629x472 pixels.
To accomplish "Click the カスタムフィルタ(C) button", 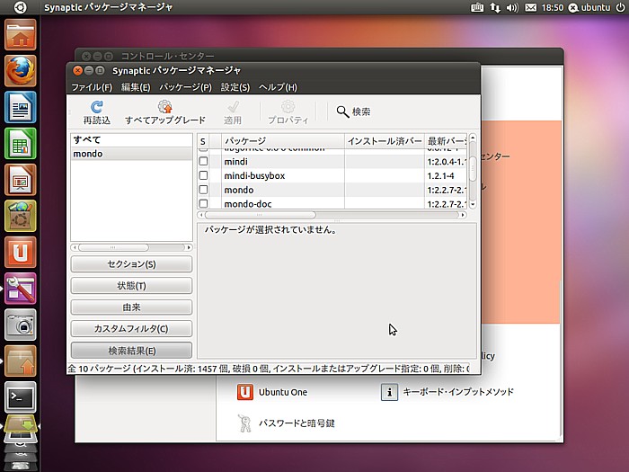I will 131,329.
